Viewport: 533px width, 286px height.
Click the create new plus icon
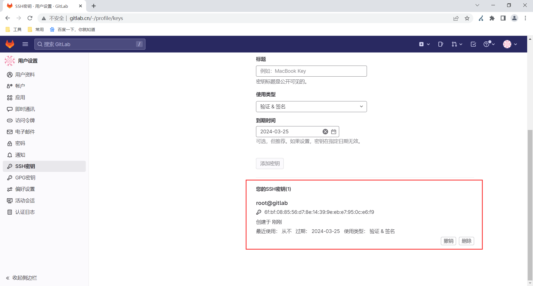point(421,44)
